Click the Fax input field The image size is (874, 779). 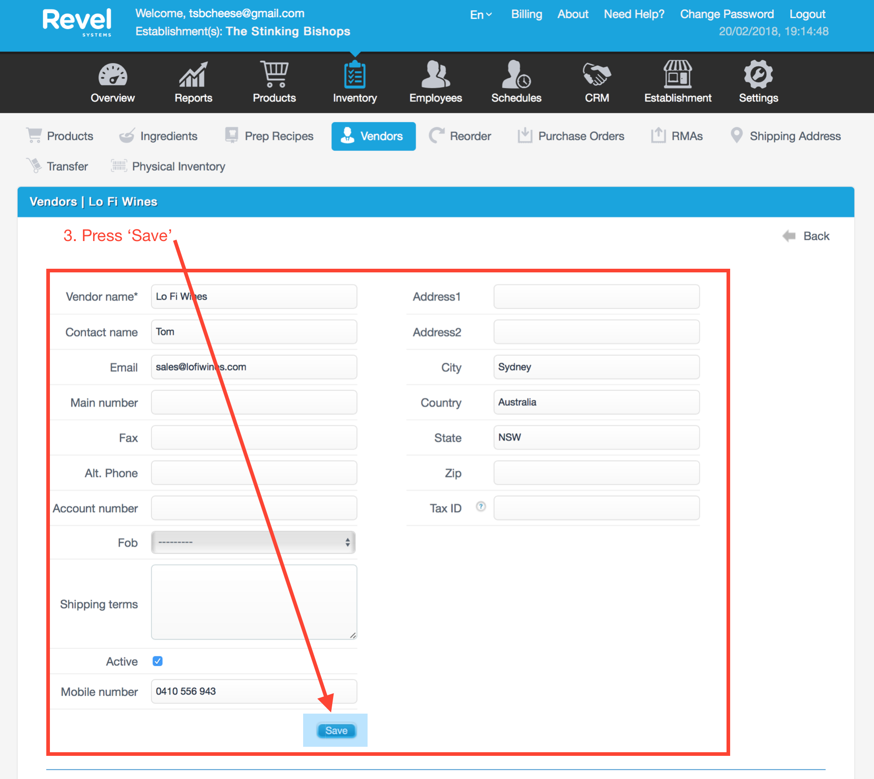point(254,438)
